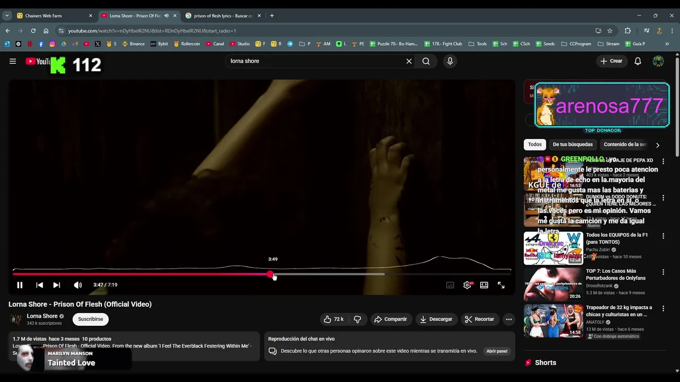Open the 178.- Fight Club bookmark

coord(443,44)
